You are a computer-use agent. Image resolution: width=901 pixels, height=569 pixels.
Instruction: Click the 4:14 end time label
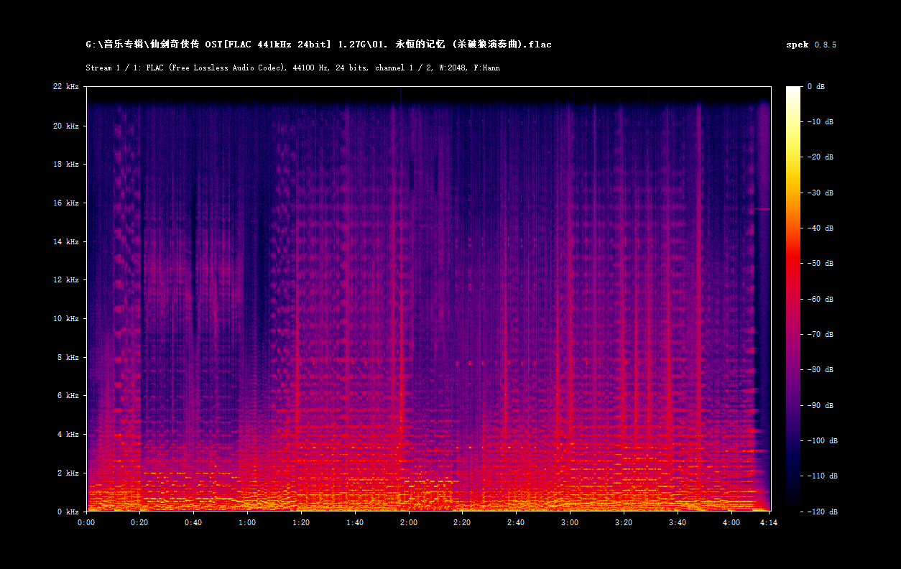[769, 522]
